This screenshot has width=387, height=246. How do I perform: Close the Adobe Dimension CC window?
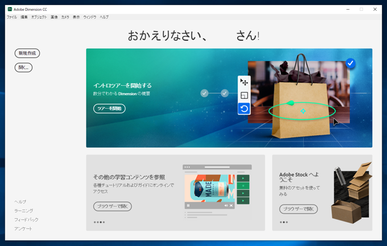[x=375, y=9]
